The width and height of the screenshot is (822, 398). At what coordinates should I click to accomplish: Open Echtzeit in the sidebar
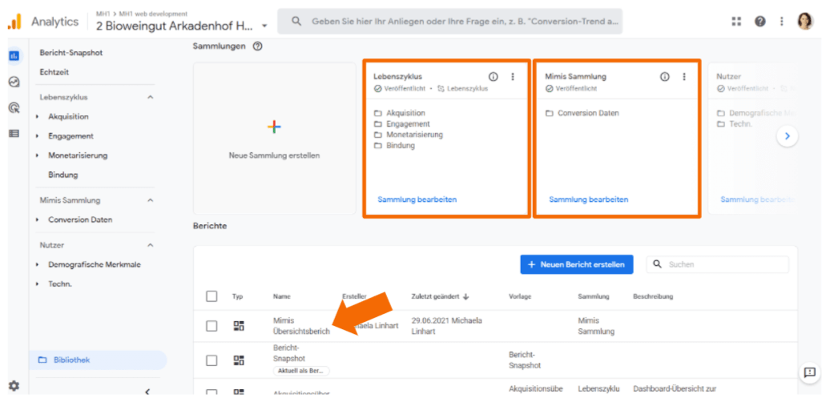(x=54, y=72)
